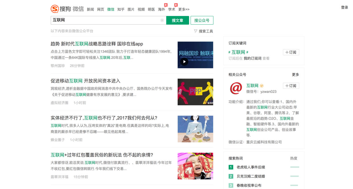
Task: Click the keyword 互联网 under 订阅关键词
Action: coord(238,52)
